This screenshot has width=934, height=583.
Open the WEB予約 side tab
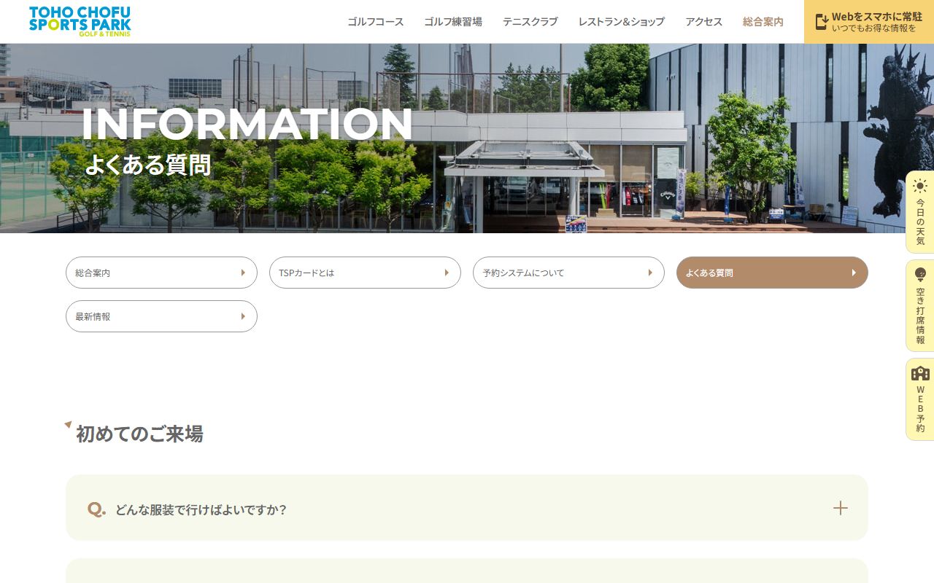coord(920,399)
